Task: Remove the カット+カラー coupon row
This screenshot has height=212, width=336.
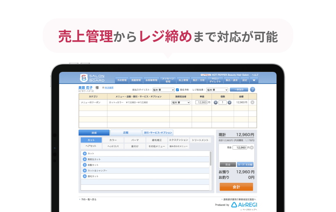Action: 252,103
